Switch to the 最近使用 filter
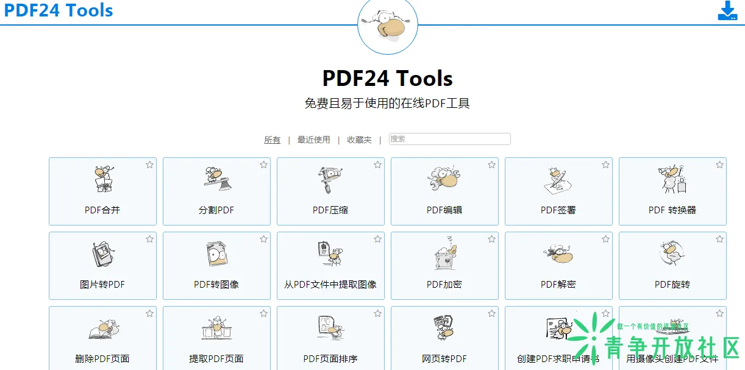Viewport: 745px width, 370px height. click(x=313, y=140)
